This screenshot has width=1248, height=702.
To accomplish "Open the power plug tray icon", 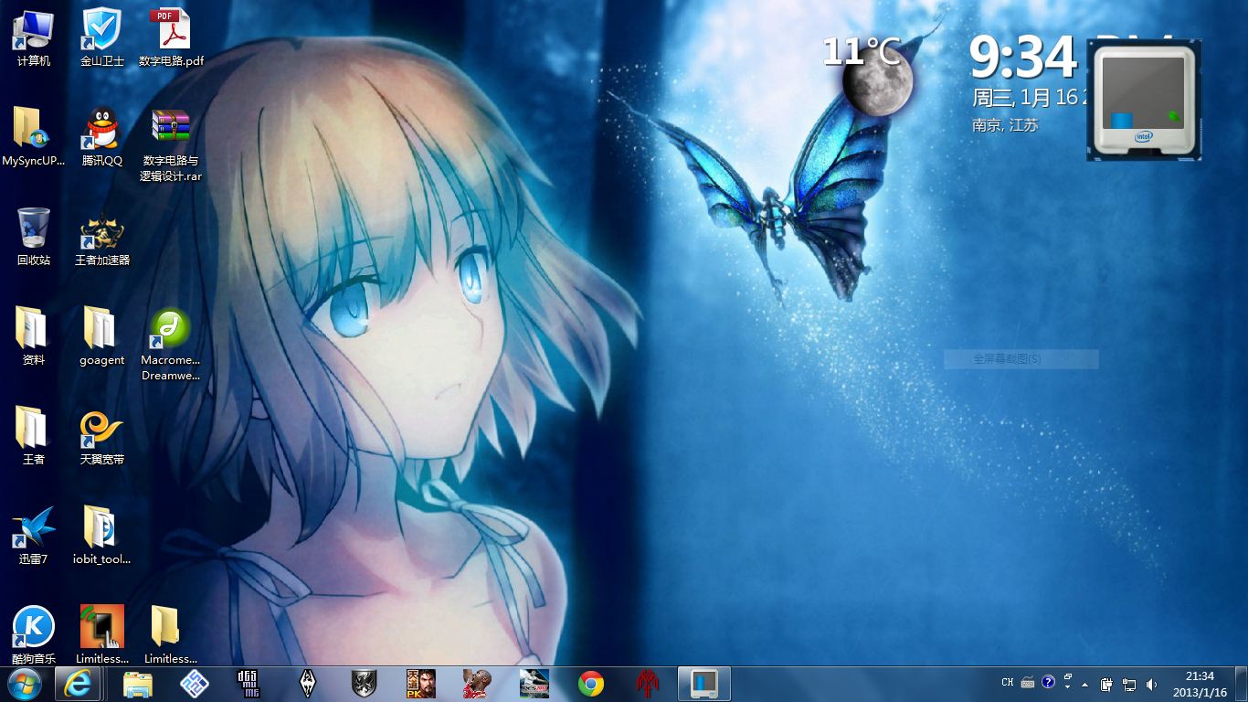I will click(x=1106, y=684).
